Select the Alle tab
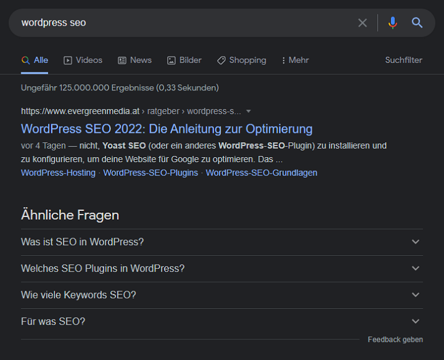444x360 pixels. (x=35, y=61)
